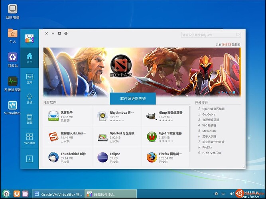
Task: Click the info tray icon
Action: coord(216,193)
